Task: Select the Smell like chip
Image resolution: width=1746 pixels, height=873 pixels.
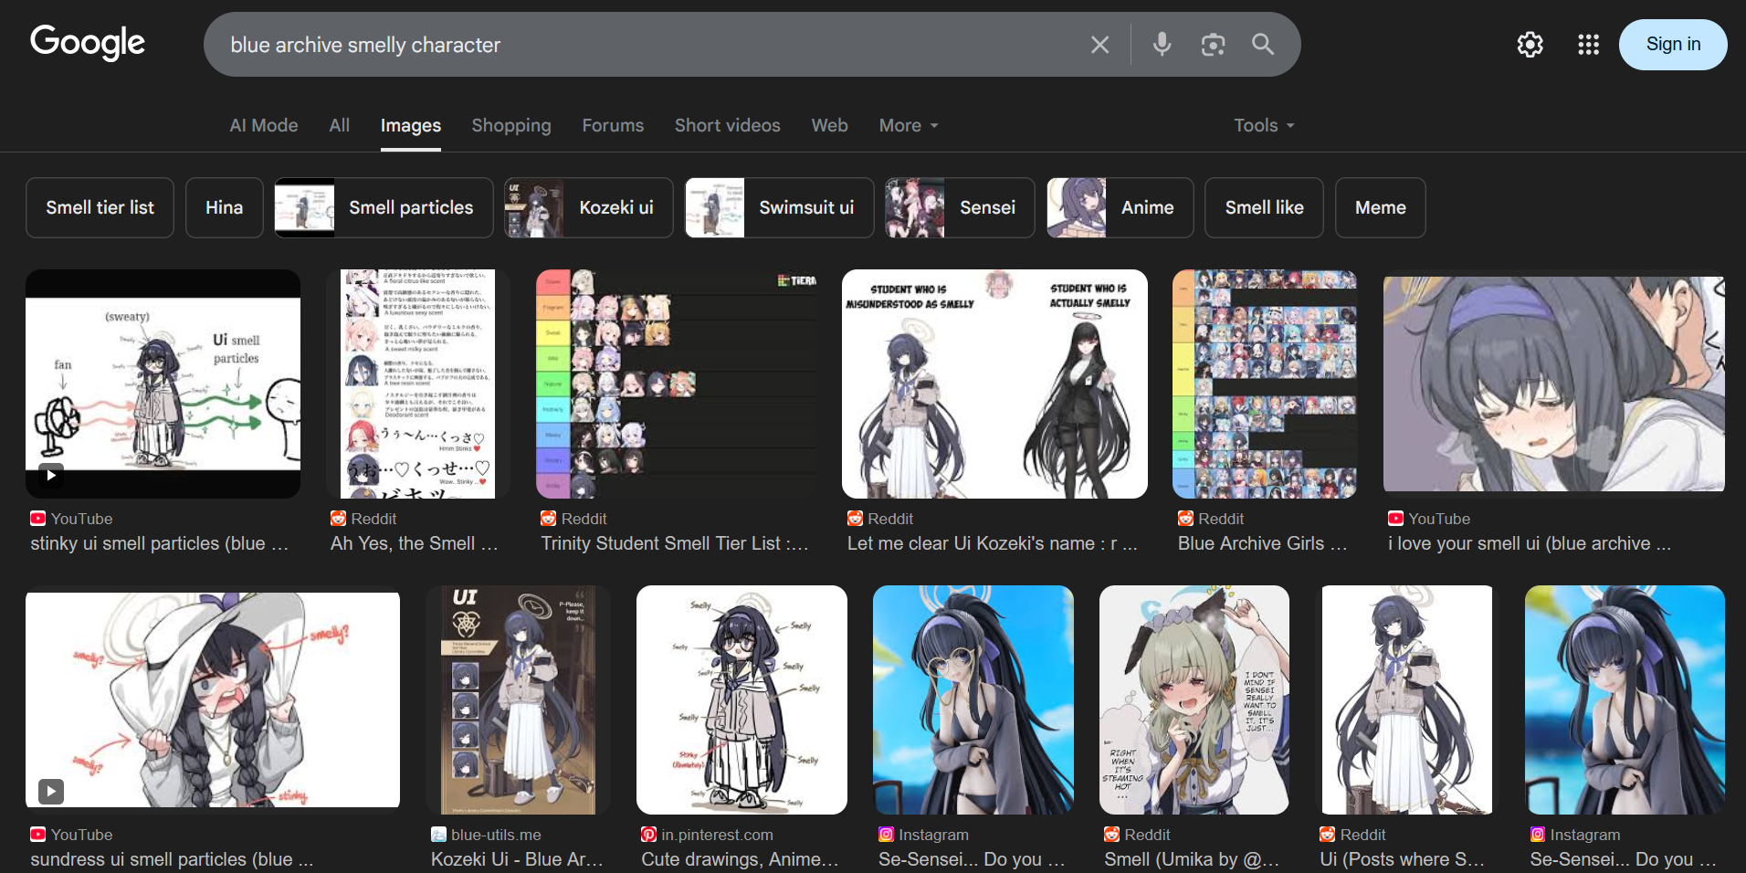Action: click(x=1265, y=207)
